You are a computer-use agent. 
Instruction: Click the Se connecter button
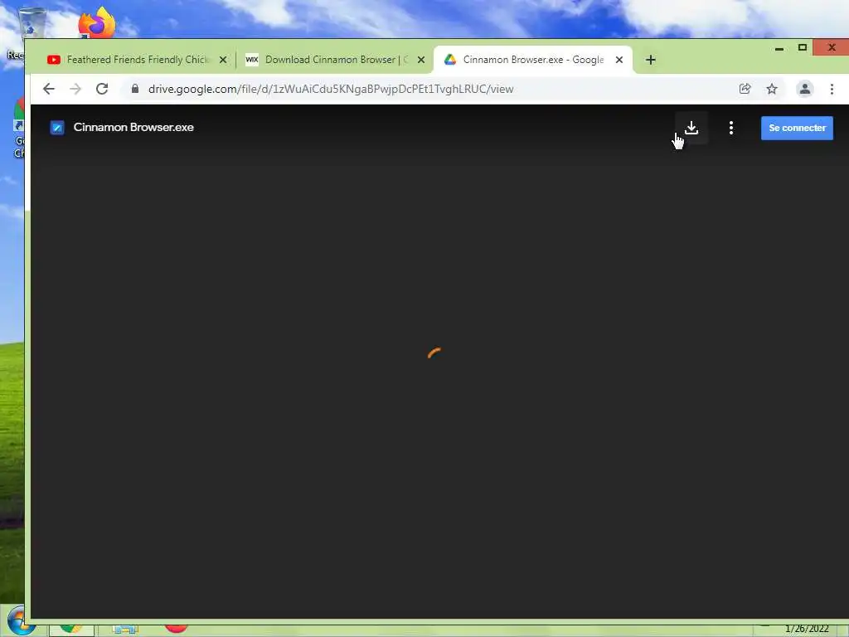click(797, 128)
